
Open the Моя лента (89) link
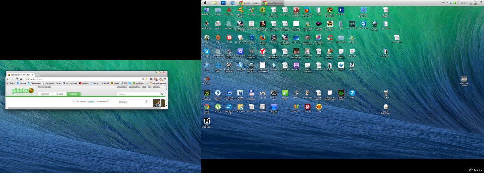[x=44, y=87]
